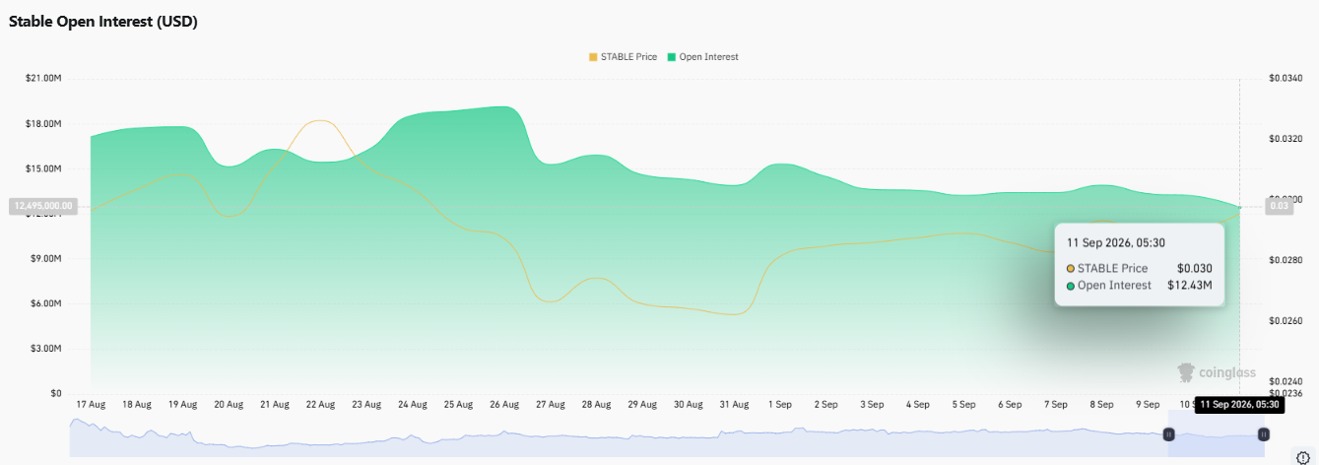Click the 5 Sep date label

(x=964, y=404)
